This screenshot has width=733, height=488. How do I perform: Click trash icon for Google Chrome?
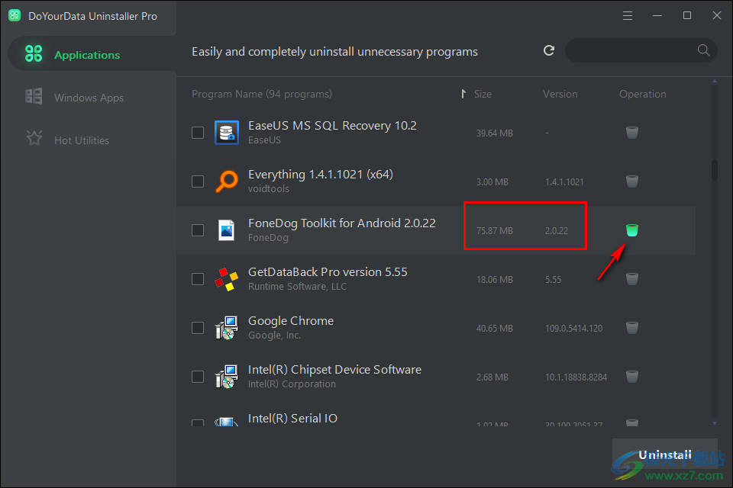click(x=632, y=328)
